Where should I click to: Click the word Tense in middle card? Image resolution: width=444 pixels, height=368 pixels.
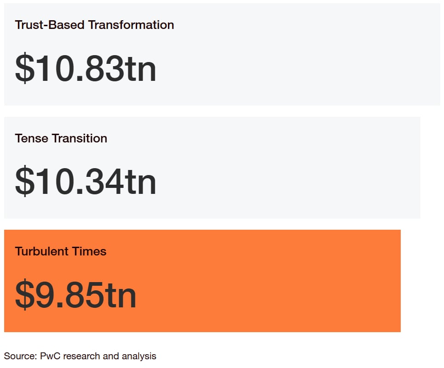[x=31, y=138]
